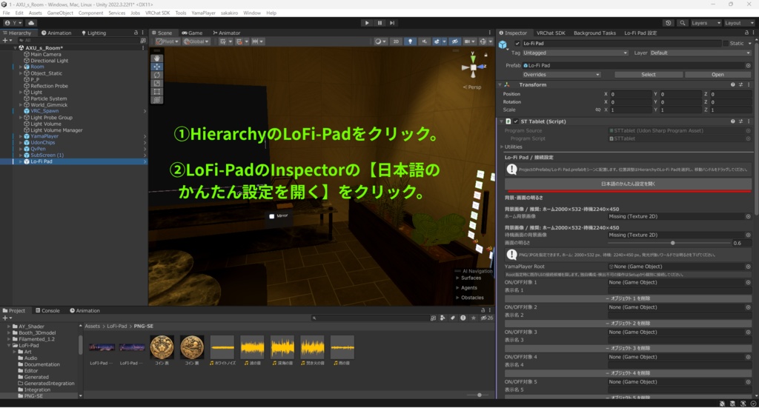Click the Pause button in top toolbar
Screen dimensions: 759x408
[x=379, y=23]
